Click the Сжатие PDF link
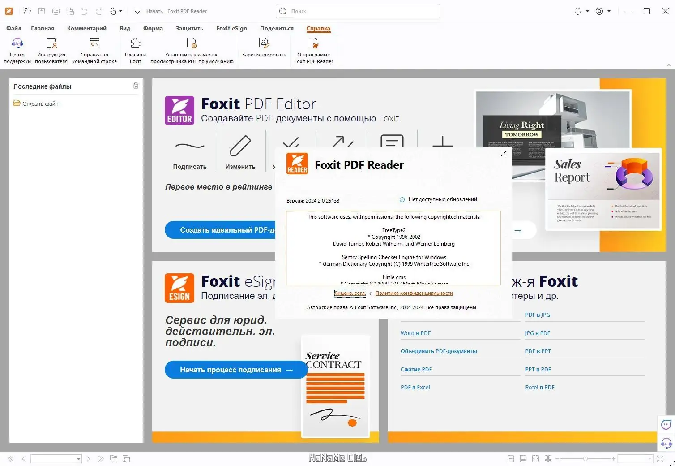675x466 pixels. pos(416,369)
